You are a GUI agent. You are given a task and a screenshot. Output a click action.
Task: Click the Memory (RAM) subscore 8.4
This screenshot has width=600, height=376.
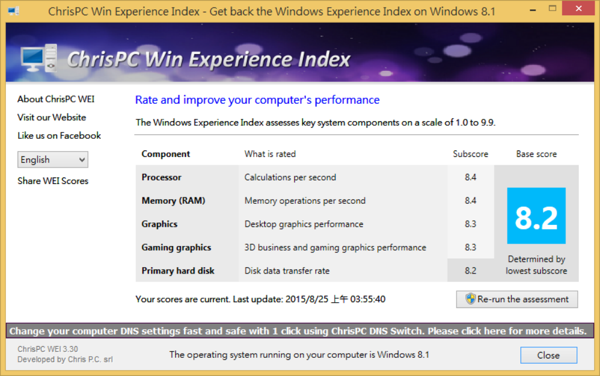click(471, 200)
